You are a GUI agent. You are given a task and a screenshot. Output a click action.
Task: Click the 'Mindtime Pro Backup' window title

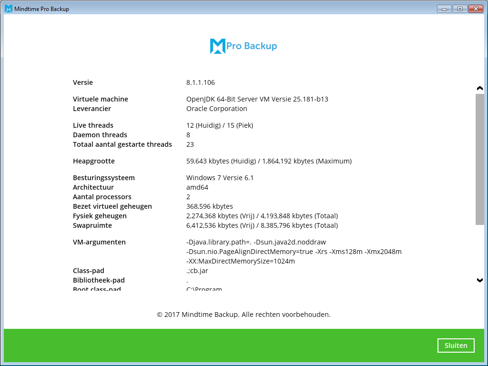point(41,9)
